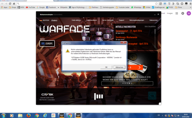
Task: Click Abbrechen in the CryEngine dialog
Action: 119,67
